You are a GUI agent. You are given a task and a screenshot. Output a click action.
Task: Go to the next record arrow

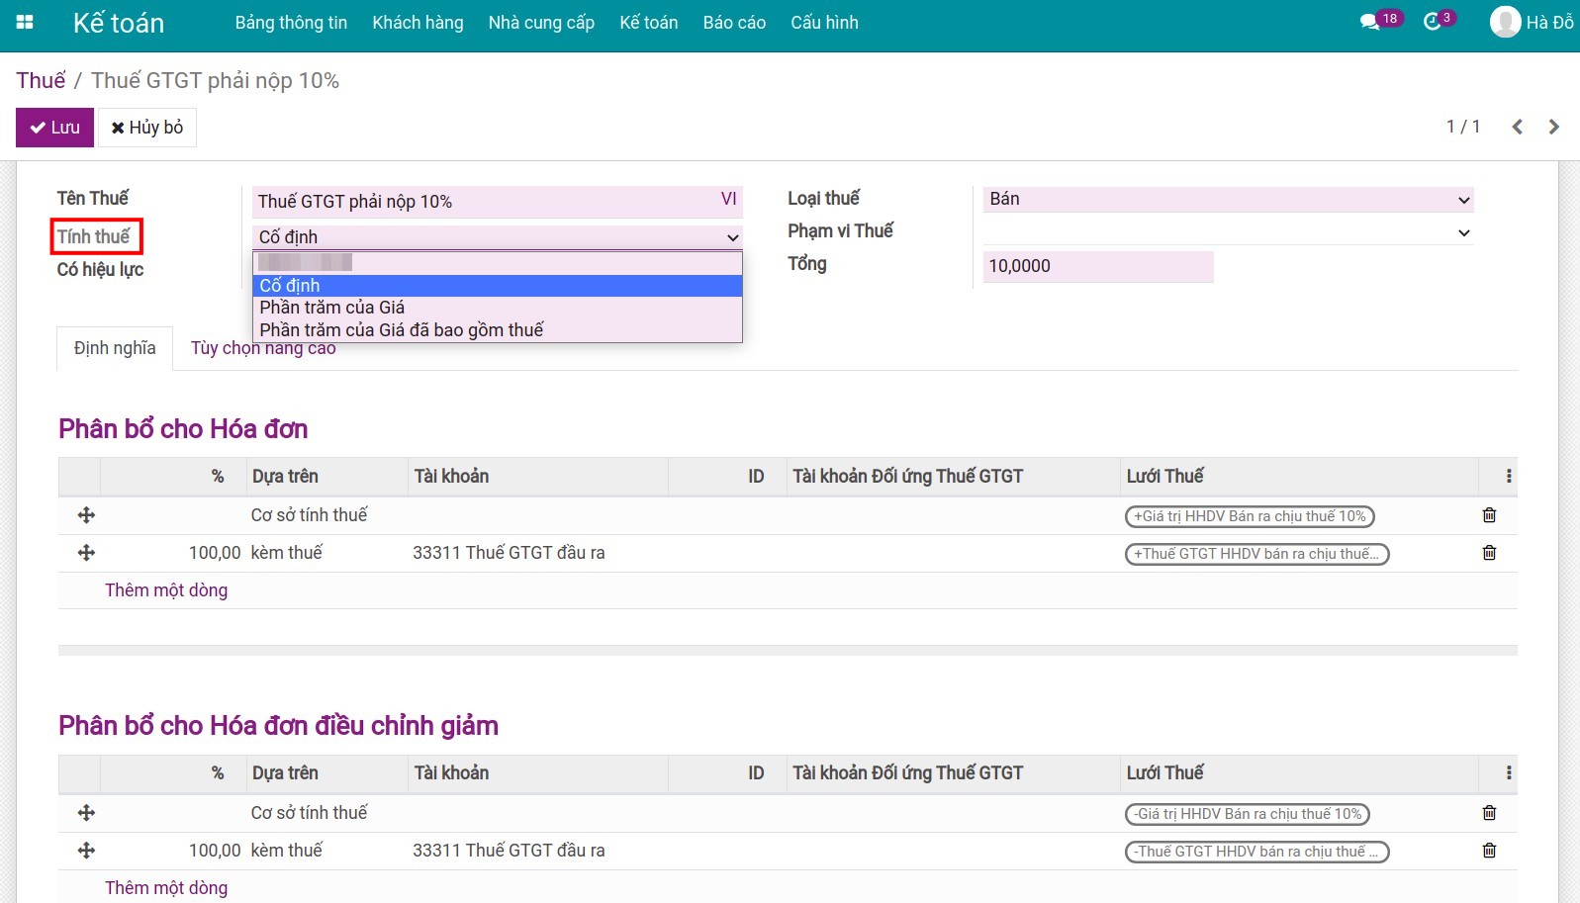[1553, 127]
